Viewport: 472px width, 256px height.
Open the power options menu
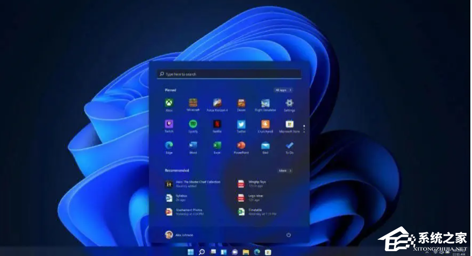(289, 234)
